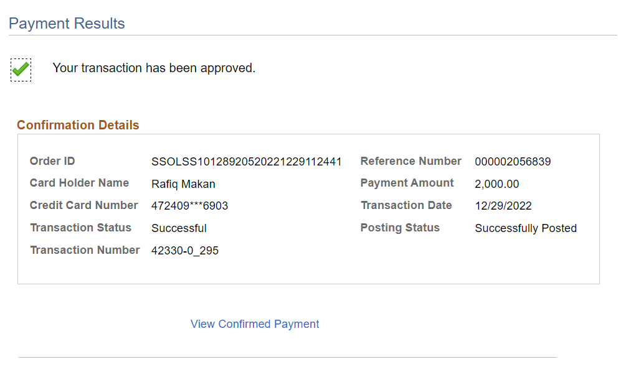Screen dimensions: 631x372
Task: Click the Credit Card Number label
Action: click(x=83, y=205)
